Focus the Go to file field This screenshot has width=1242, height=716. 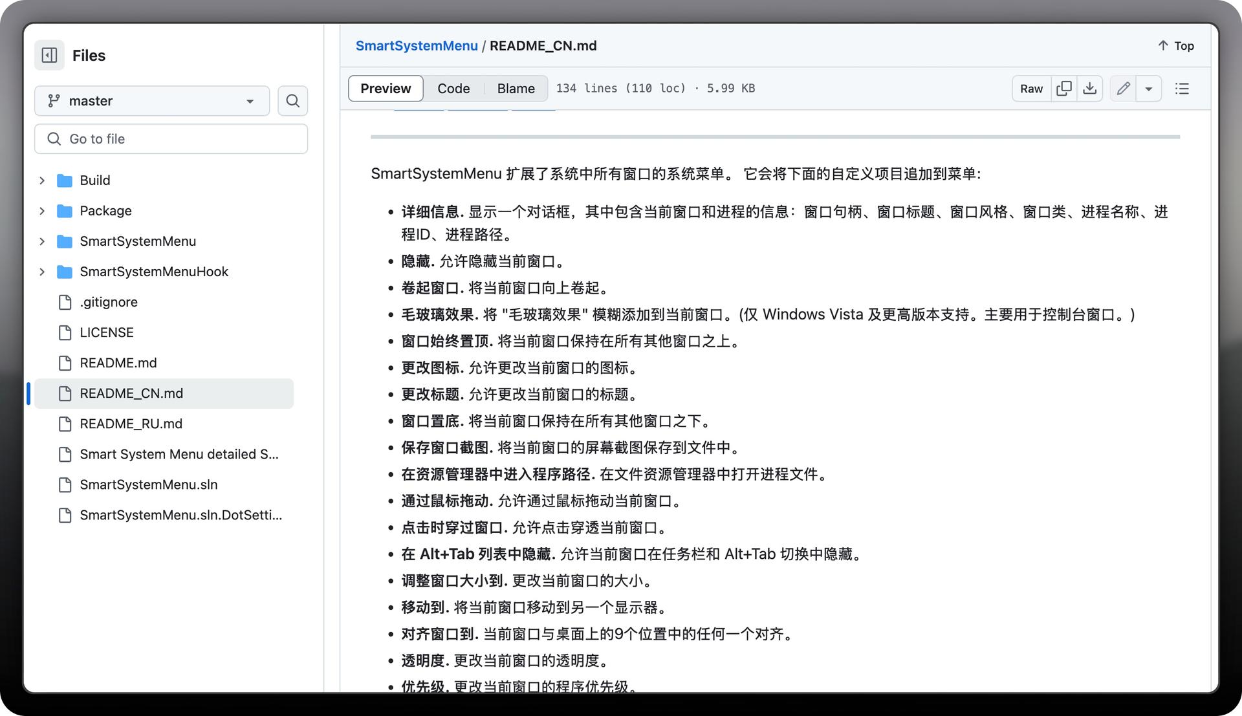coord(171,139)
